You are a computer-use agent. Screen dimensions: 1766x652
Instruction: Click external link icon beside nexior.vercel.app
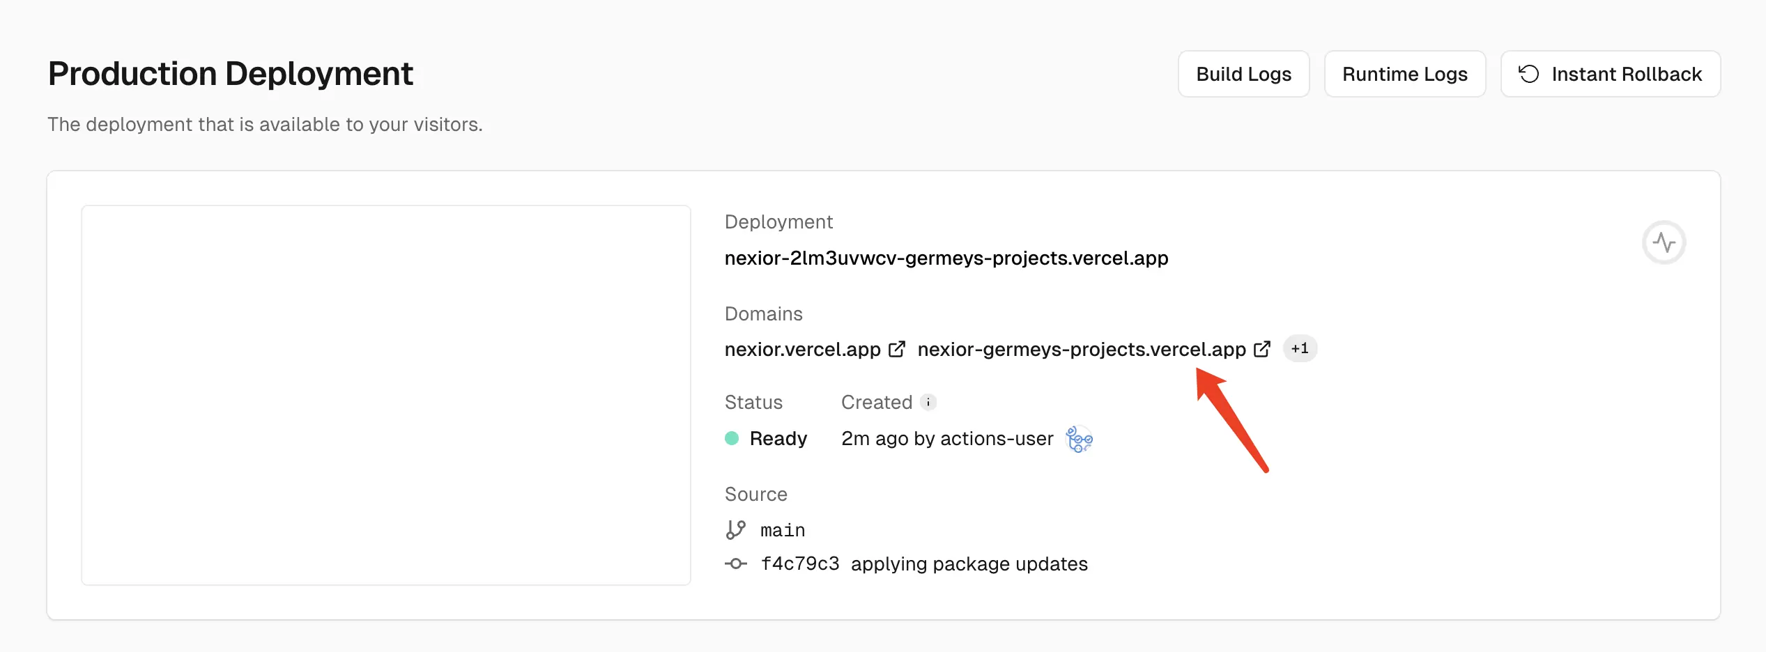pyautogui.click(x=897, y=349)
